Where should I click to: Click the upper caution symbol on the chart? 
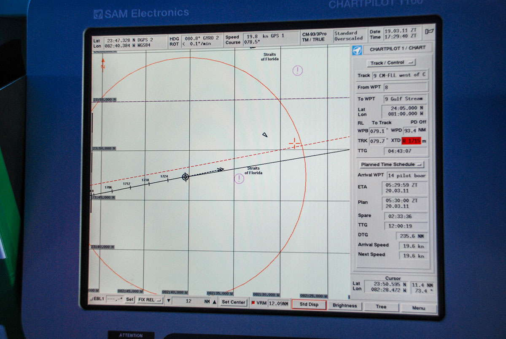tap(298, 71)
